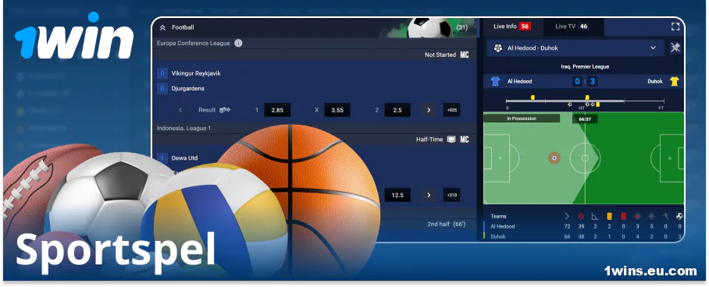Click Vikingur Reykjavik team name
The height and width of the screenshot is (287, 709).
(x=196, y=73)
